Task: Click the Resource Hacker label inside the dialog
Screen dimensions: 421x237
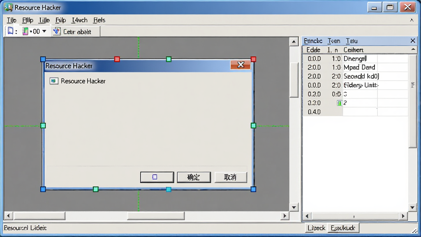Action: coord(83,81)
